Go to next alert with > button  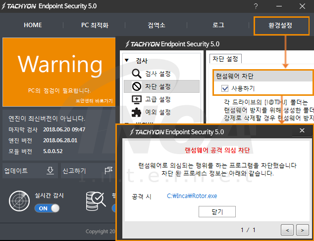[303, 230]
